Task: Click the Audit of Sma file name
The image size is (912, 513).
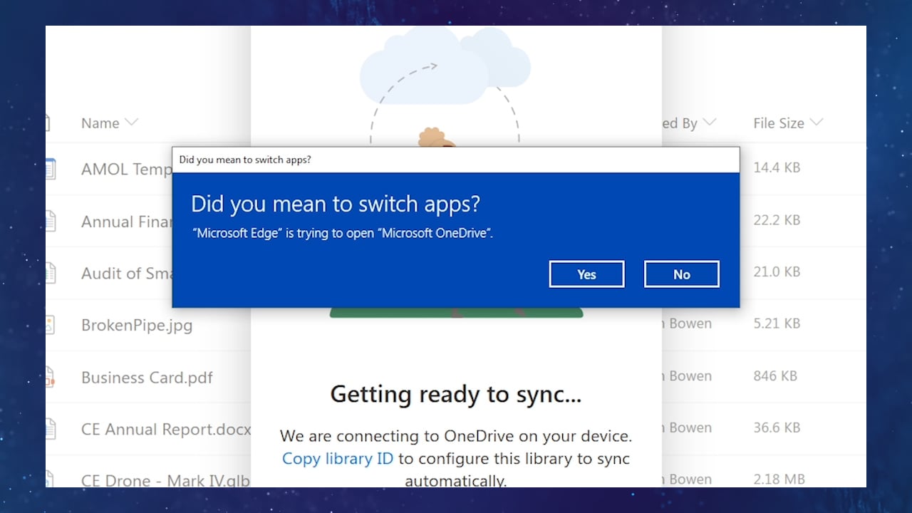Action: click(127, 274)
